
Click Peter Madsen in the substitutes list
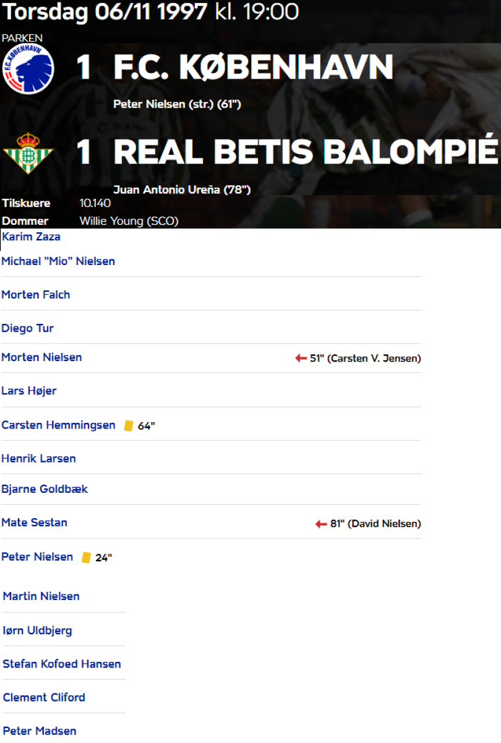pyautogui.click(x=40, y=731)
